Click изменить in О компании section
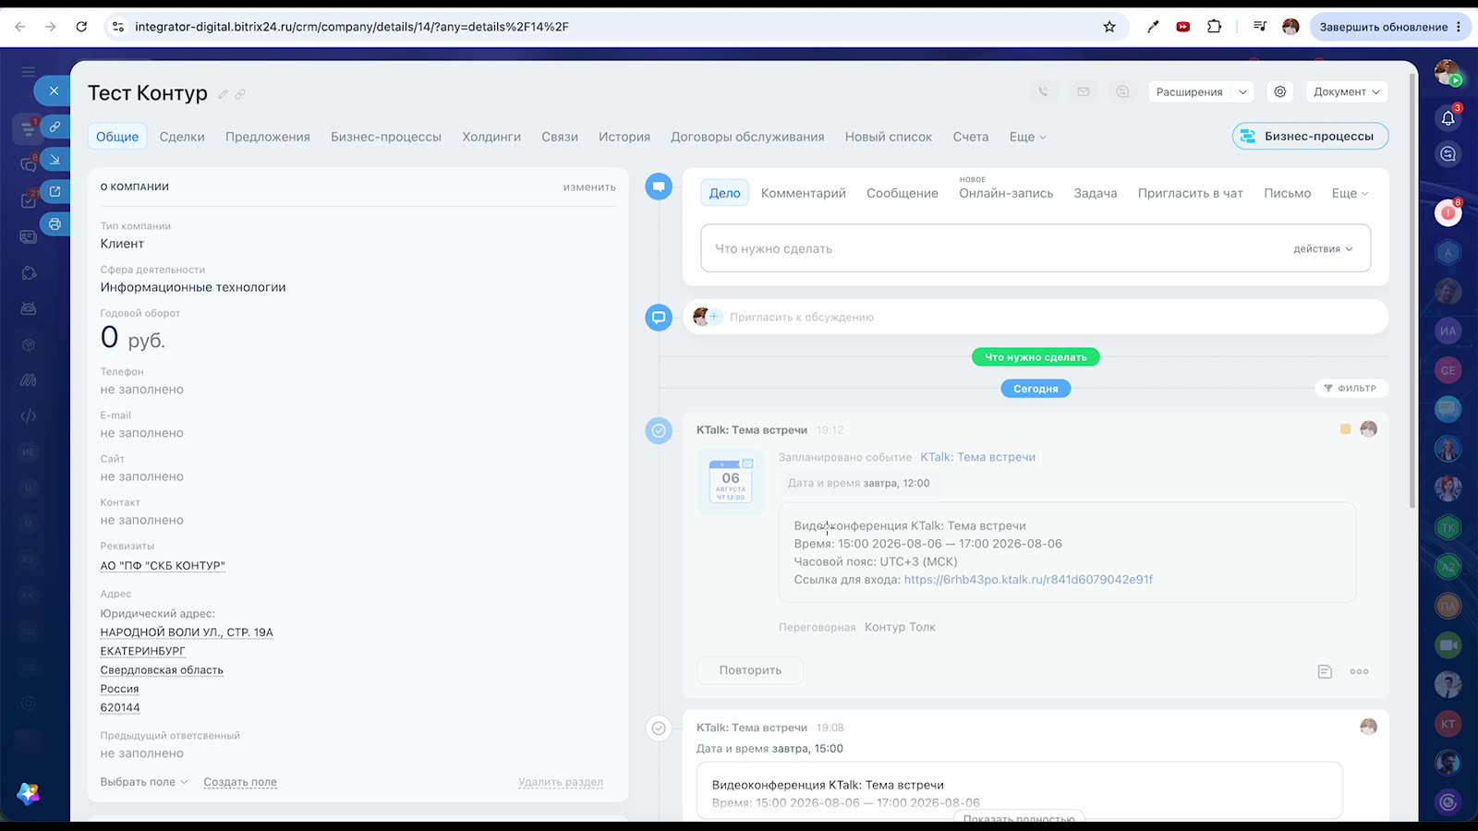This screenshot has height=831, width=1478. coord(589,187)
